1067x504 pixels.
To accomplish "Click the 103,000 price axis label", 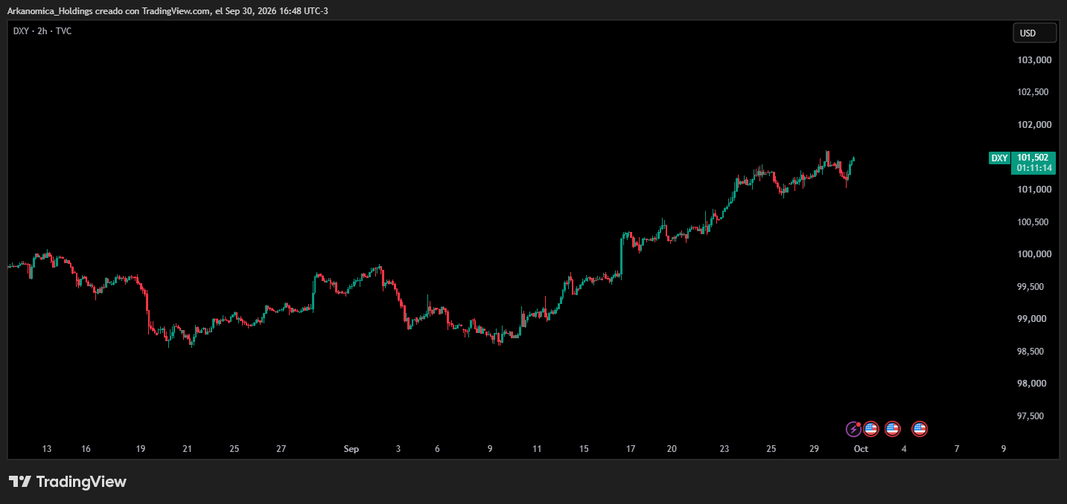I will [1034, 59].
